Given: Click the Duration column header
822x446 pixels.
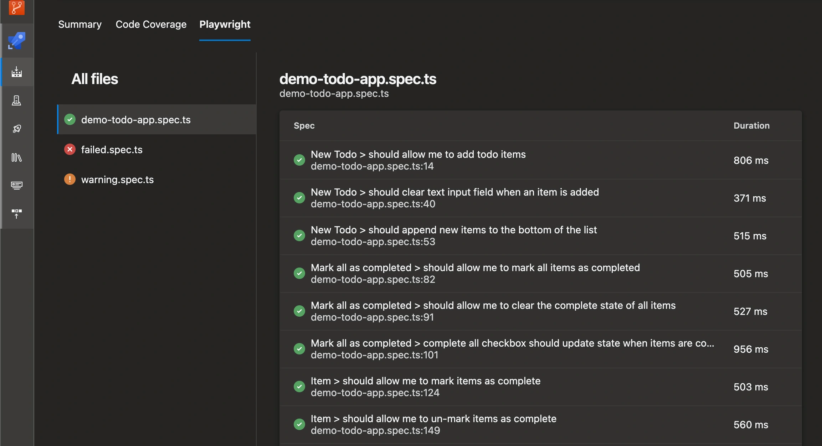Looking at the screenshot, I should tap(751, 125).
